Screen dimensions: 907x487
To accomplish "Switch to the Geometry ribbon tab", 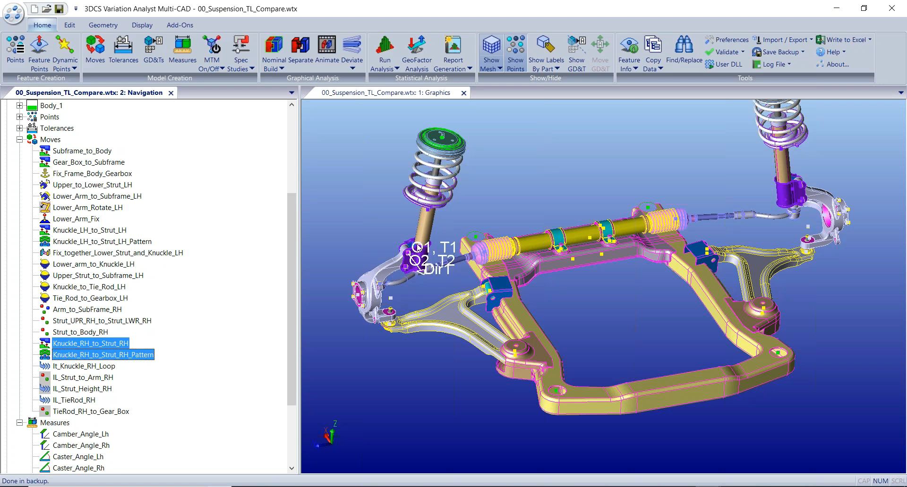I will (x=103, y=25).
